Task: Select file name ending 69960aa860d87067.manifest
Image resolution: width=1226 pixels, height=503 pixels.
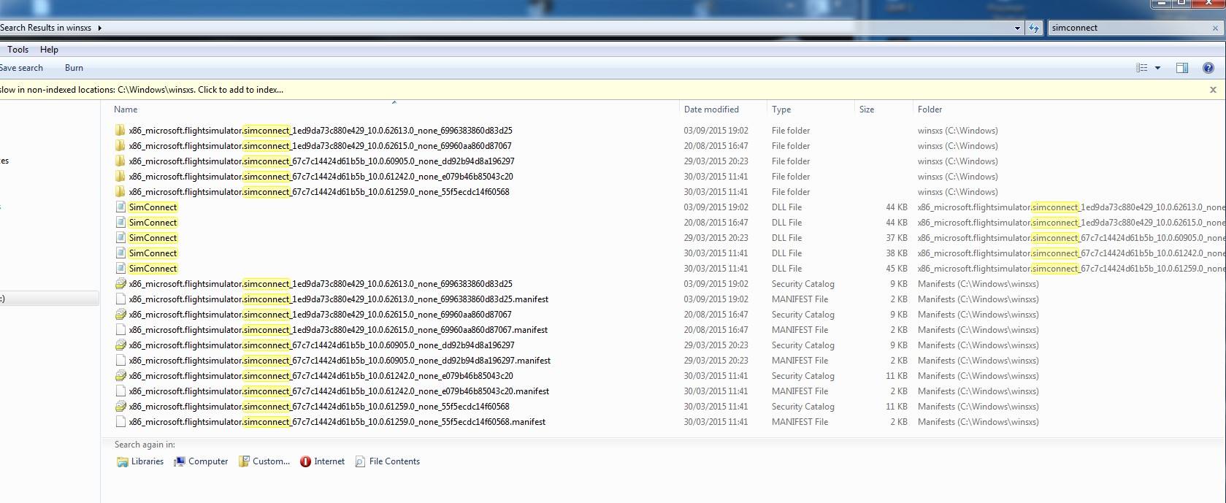Action: click(338, 330)
